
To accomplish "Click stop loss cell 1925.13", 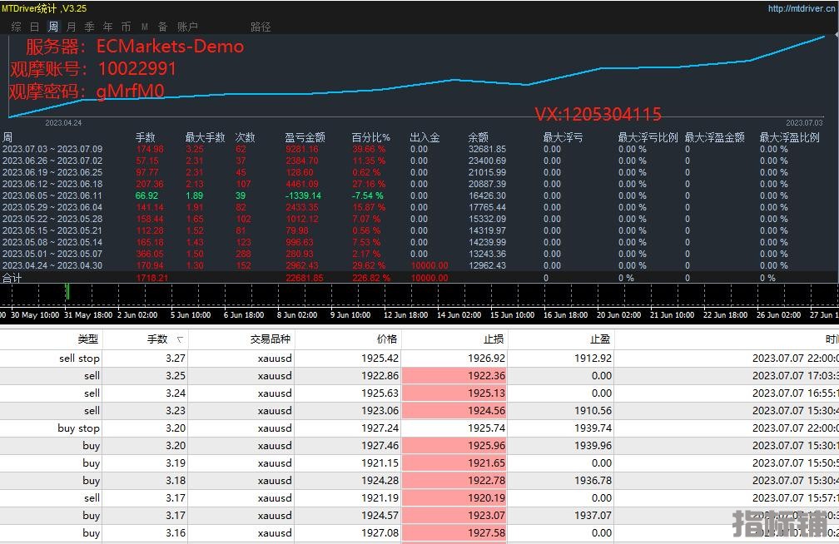I will (454, 393).
